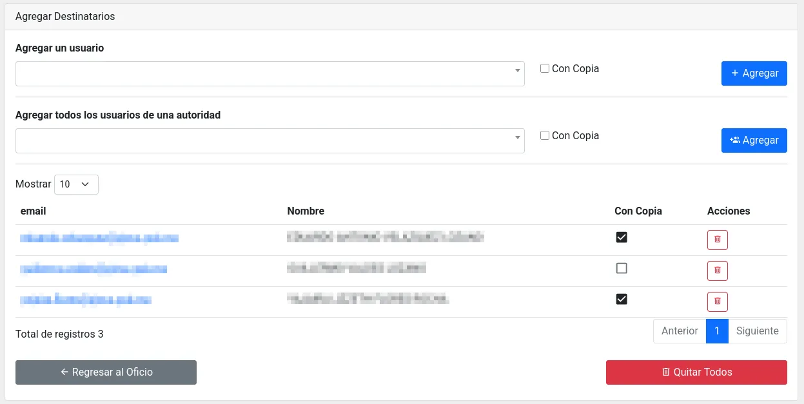
Task: Sort table by email column header
Action: pos(34,211)
